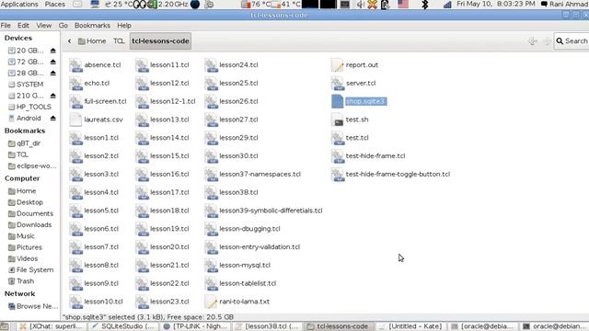This screenshot has height=331, width=589.
Task: Switch to XChat in the taskbar
Action: (x=52, y=326)
